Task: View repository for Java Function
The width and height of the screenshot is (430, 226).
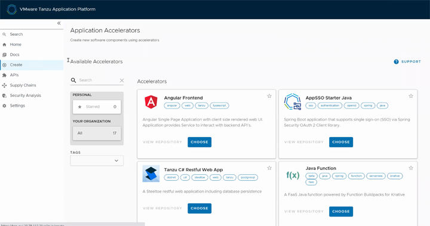Action: pos(304,212)
